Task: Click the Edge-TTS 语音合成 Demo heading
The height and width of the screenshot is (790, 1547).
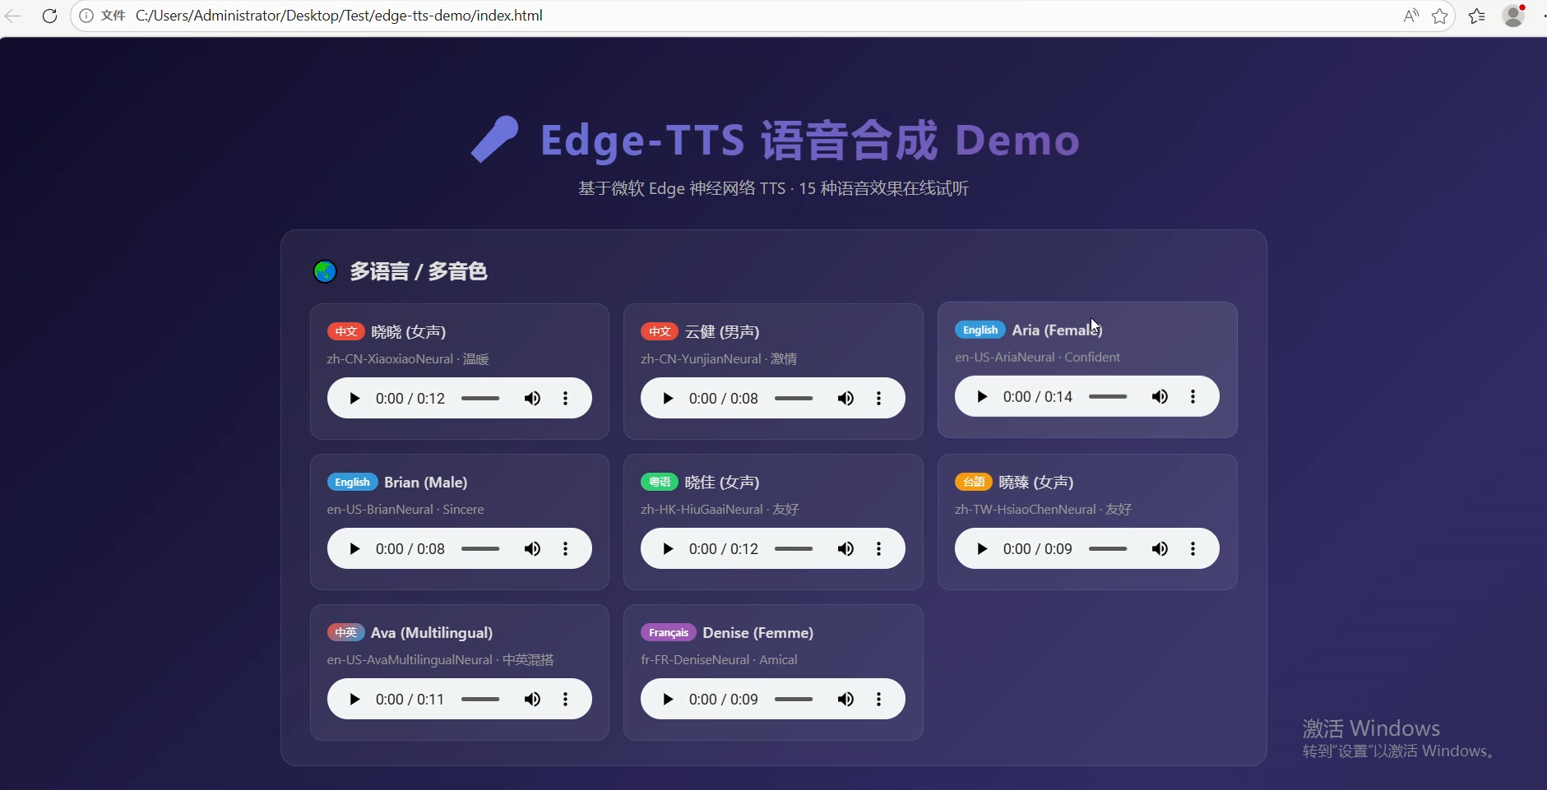Action: (809, 140)
